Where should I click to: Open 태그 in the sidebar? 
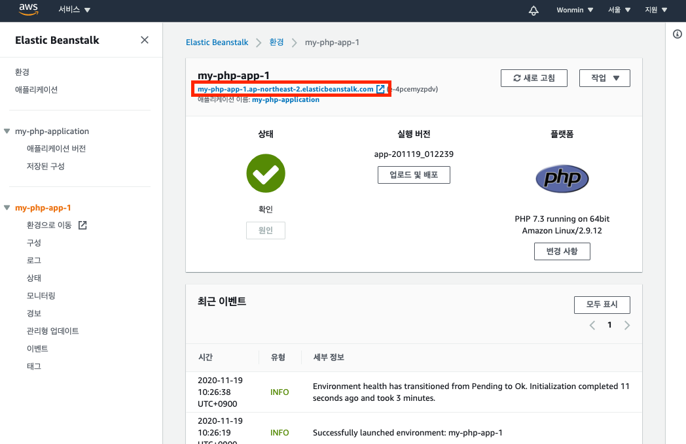(33, 366)
